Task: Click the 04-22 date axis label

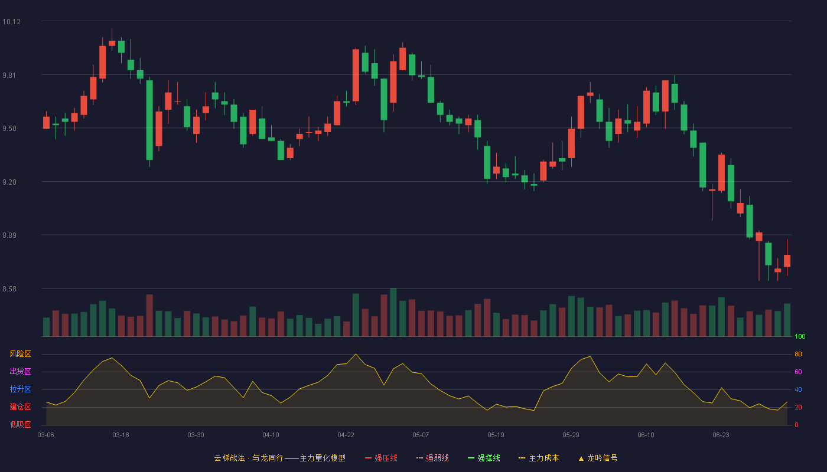Action: coord(346,435)
